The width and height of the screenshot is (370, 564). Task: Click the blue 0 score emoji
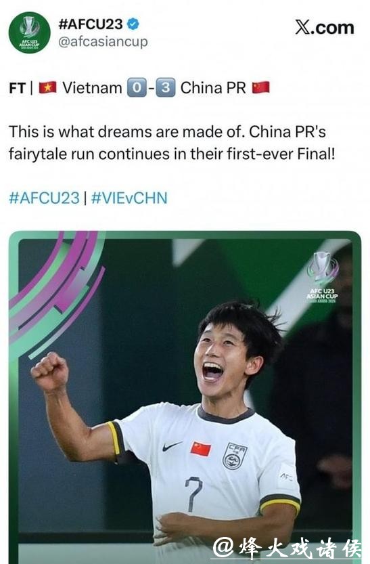137,87
